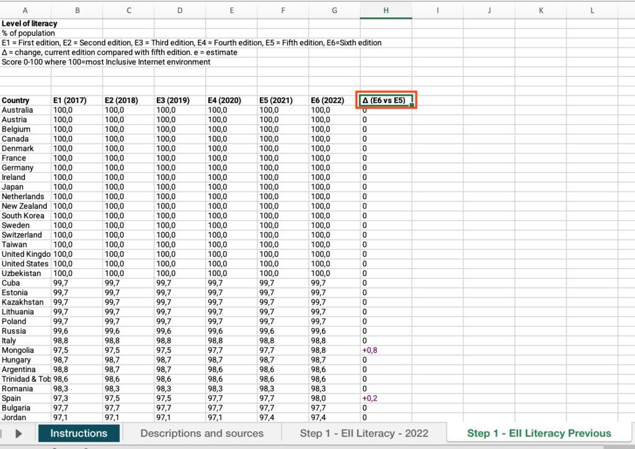Select the 'Australia' country cell
The image size is (635, 449).
tap(25, 110)
